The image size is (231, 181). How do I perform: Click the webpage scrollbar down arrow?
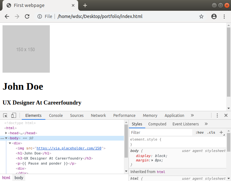coord(228,108)
